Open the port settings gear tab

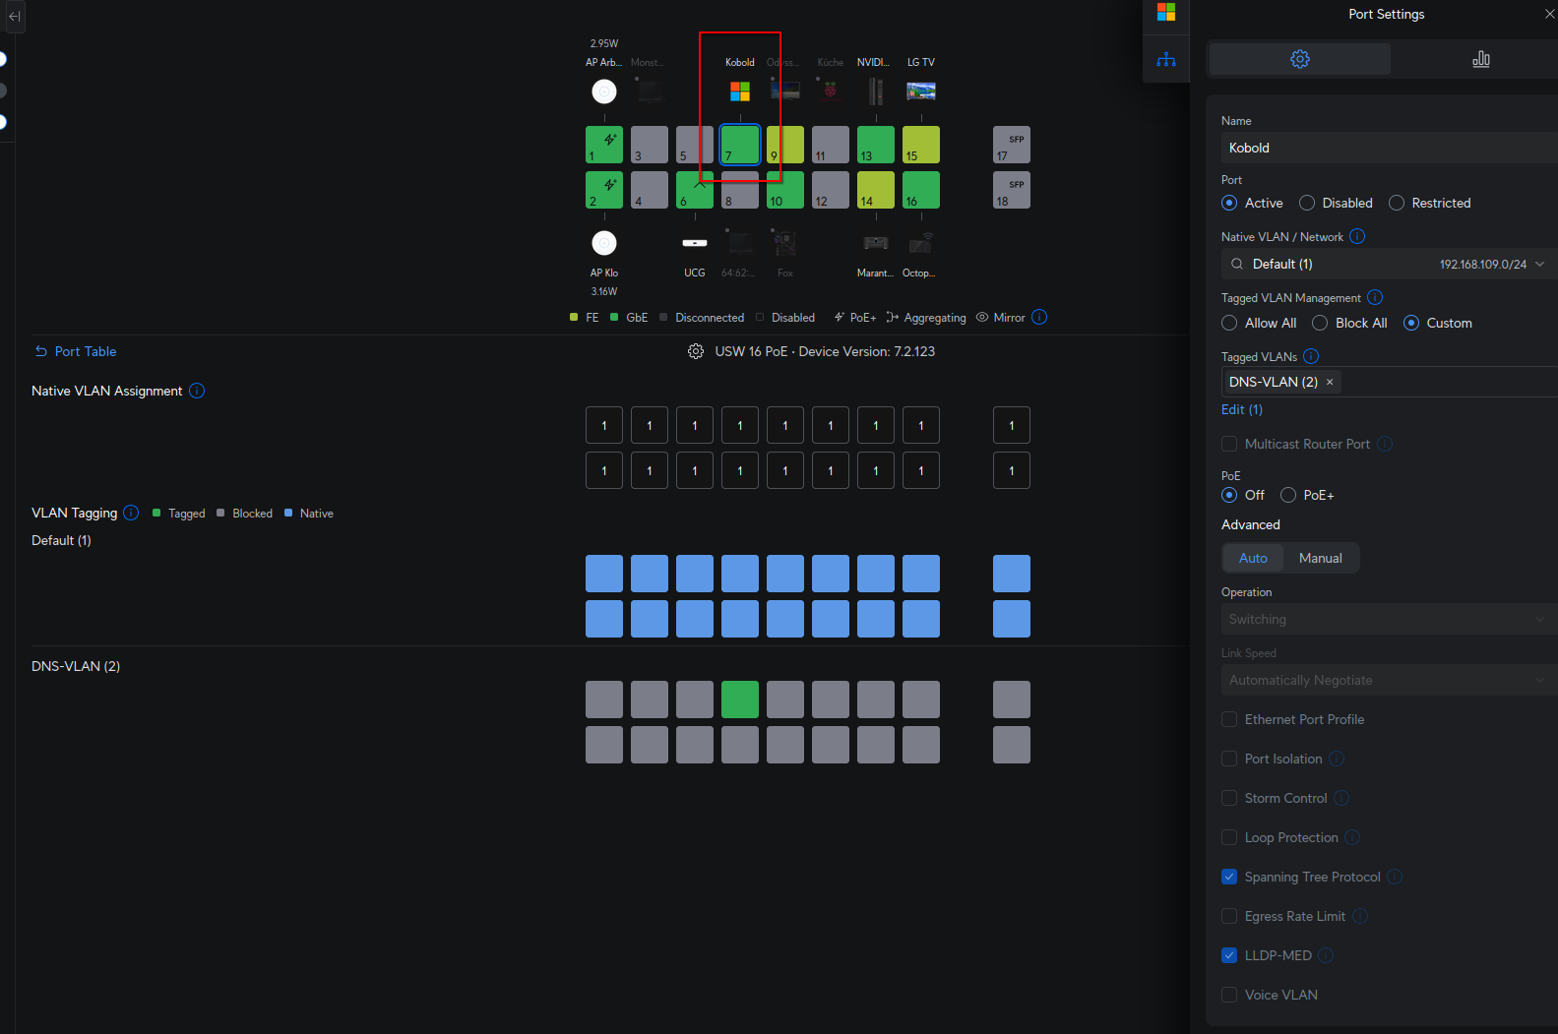click(1299, 59)
